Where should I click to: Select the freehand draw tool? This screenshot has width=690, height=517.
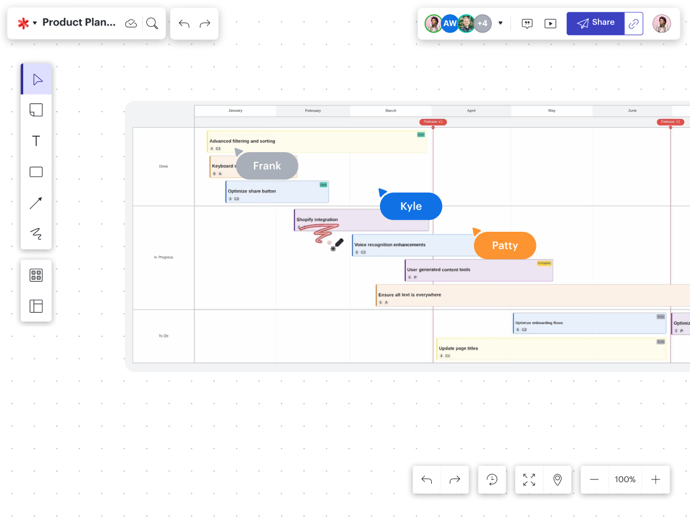(x=36, y=234)
